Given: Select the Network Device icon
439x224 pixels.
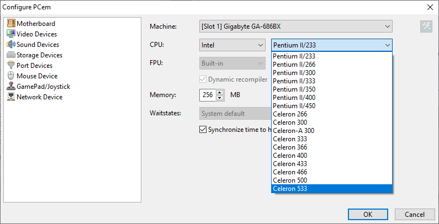Looking at the screenshot, I should pos(11,97).
